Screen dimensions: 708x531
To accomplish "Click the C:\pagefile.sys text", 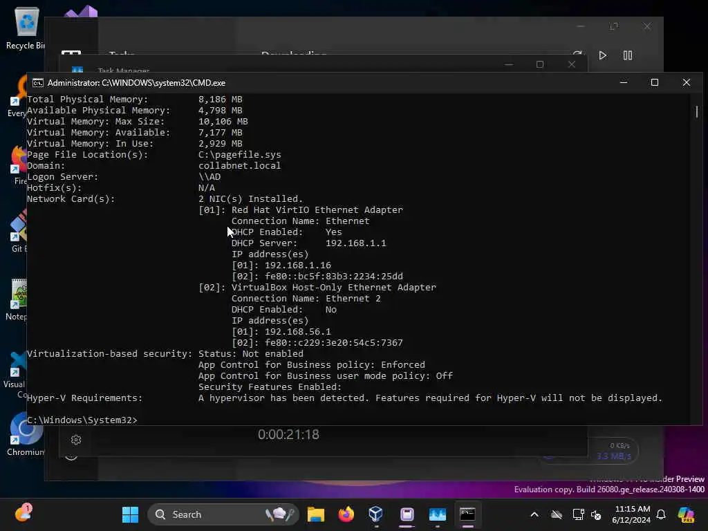I will coord(239,154).
